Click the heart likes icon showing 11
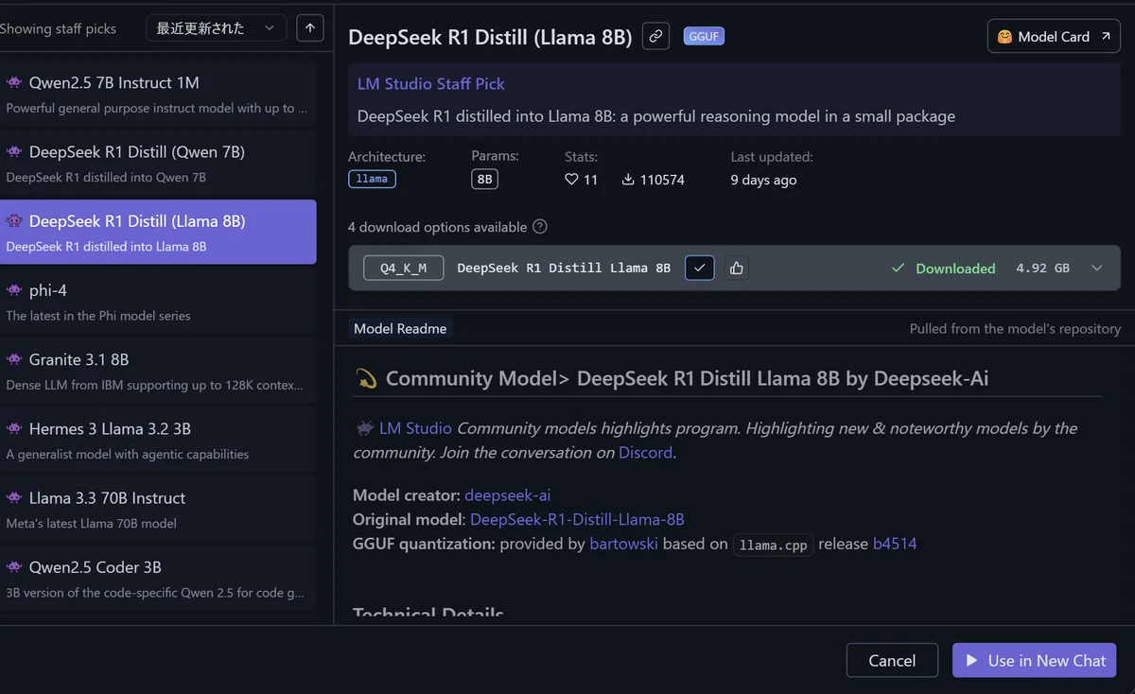 pos(571,180)
